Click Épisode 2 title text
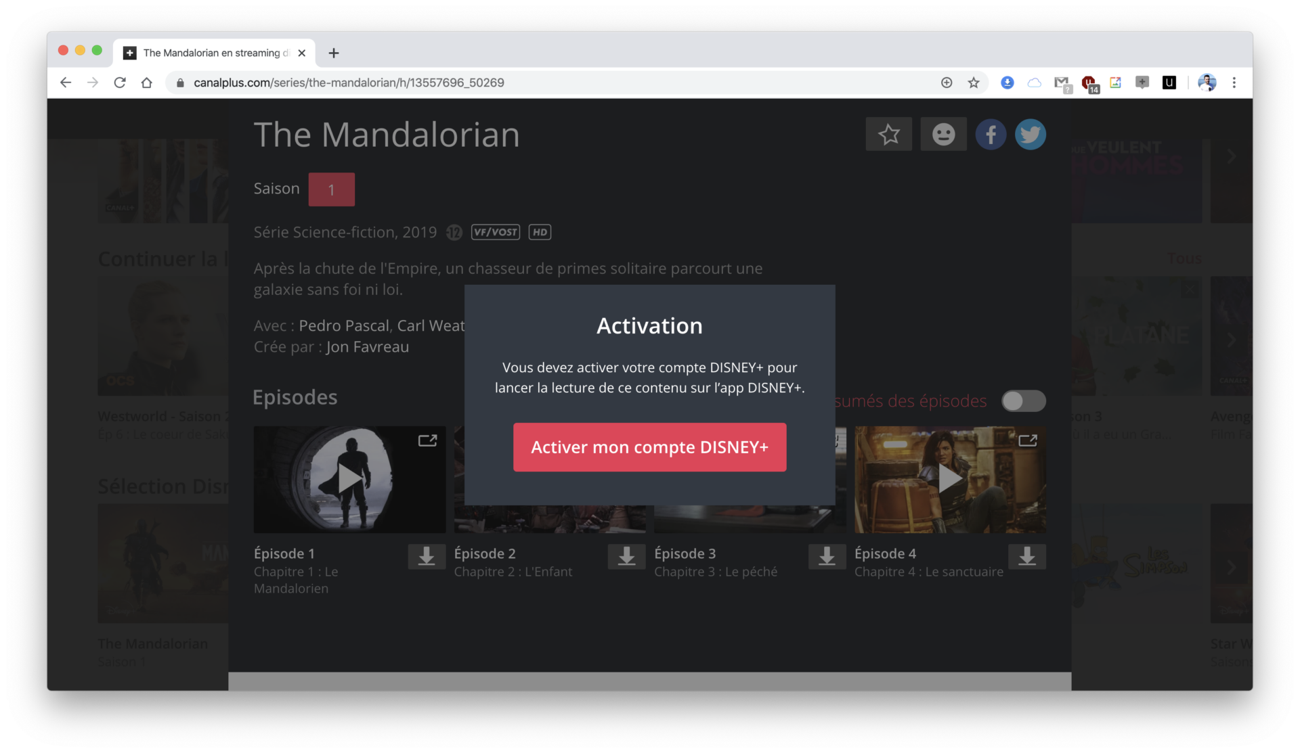This screenshot has height=753, width=1300. point(485,553)
